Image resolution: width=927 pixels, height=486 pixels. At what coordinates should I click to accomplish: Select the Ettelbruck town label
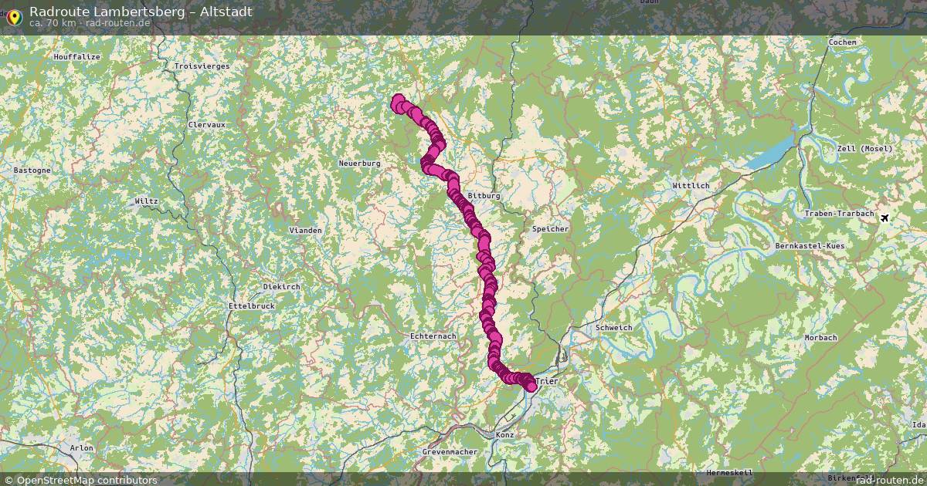[252, 306]
